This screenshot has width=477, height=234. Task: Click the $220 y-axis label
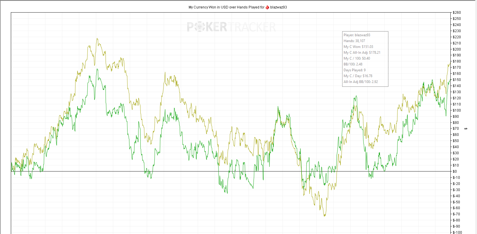click(457, 37)
